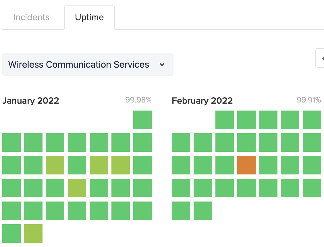Click the January 2022 month heading
This screenshot has width=324, height=247.
click(30, 101)
